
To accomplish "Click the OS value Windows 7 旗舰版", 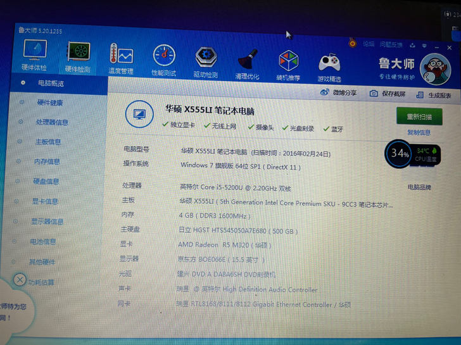I will (x=241, y=166).
